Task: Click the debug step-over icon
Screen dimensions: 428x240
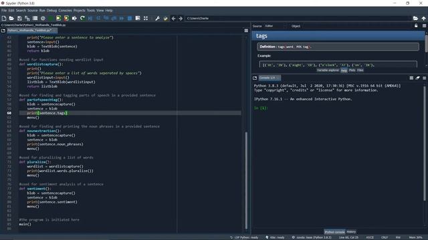Action: point(98,18)
